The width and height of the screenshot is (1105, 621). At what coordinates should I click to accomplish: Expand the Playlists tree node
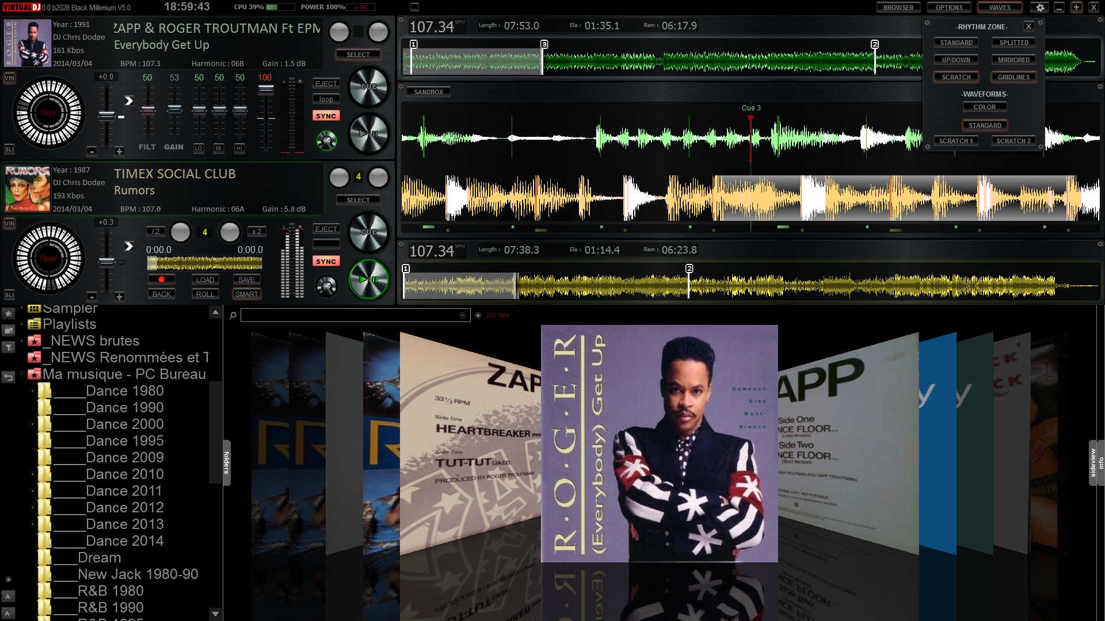pos(22,324)
